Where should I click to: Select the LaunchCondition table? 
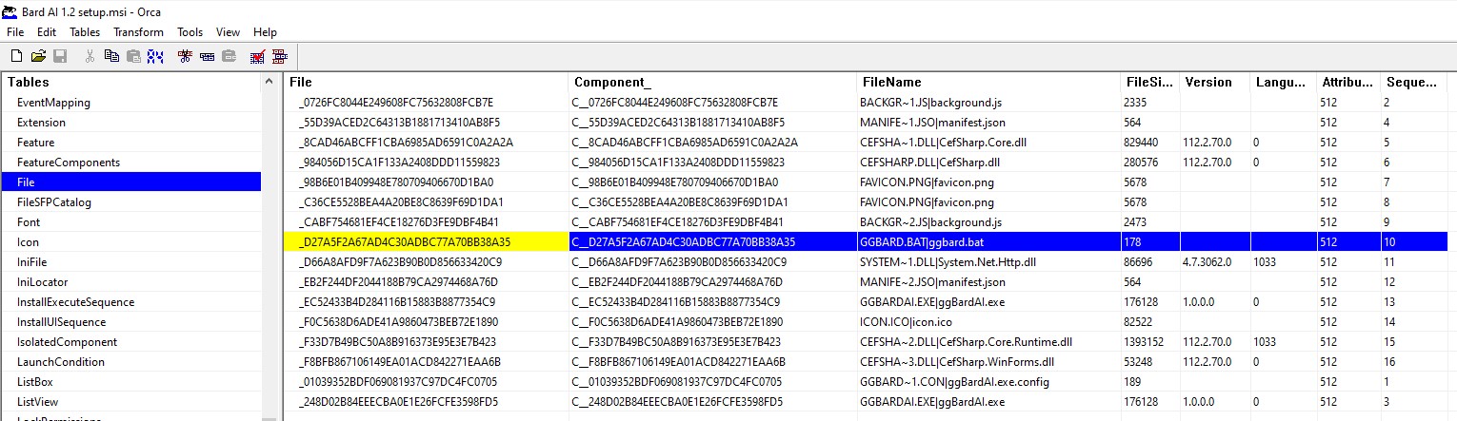60,362
